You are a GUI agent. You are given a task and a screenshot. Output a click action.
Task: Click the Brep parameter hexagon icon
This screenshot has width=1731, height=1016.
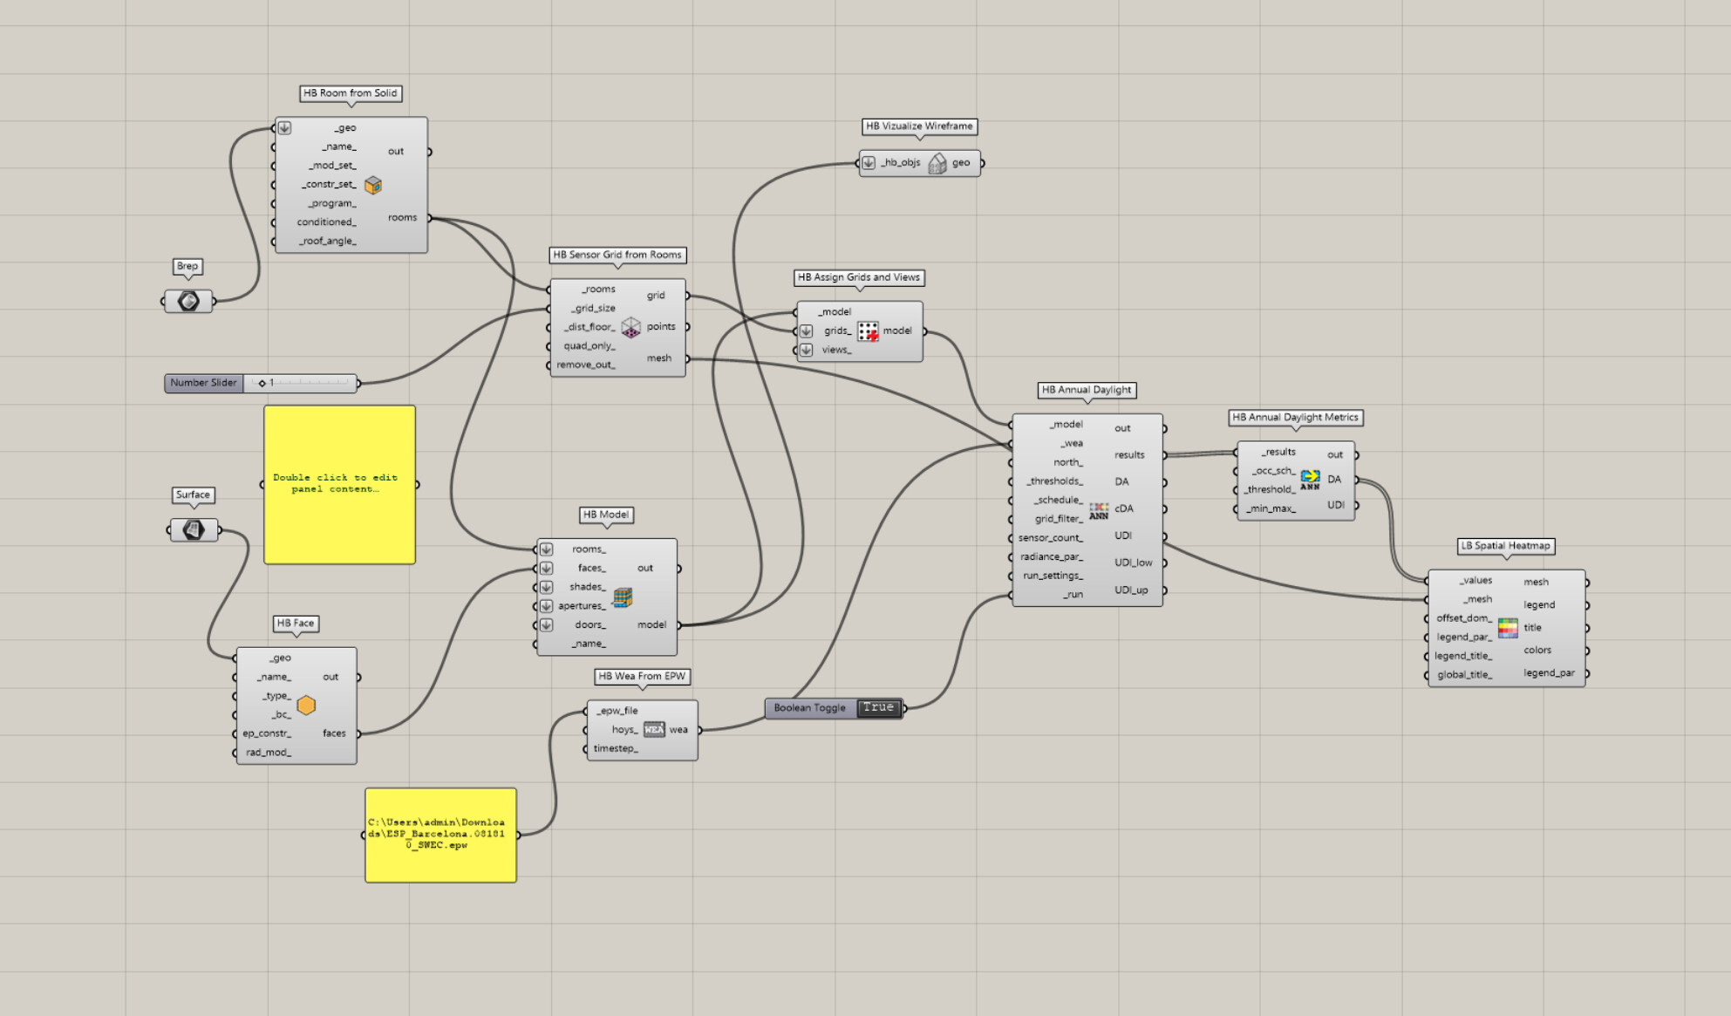pos(188,301)
